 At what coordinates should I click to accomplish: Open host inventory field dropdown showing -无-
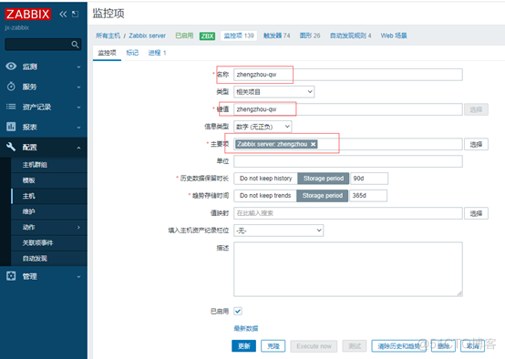[279, 231]
